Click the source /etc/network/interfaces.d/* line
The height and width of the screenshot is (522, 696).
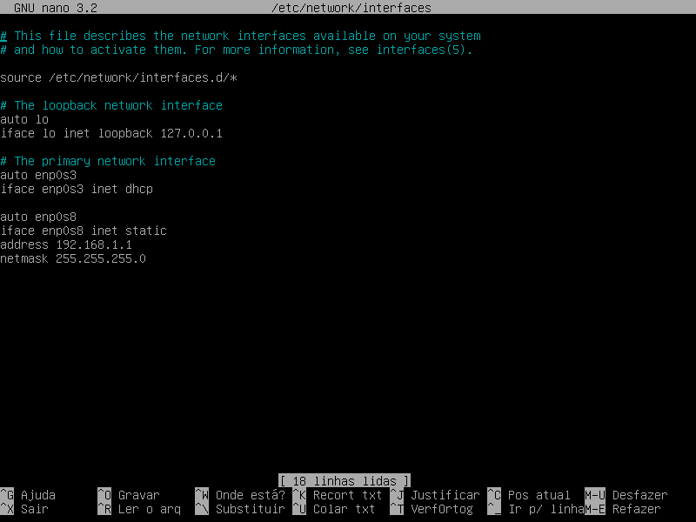pos(118,77)
